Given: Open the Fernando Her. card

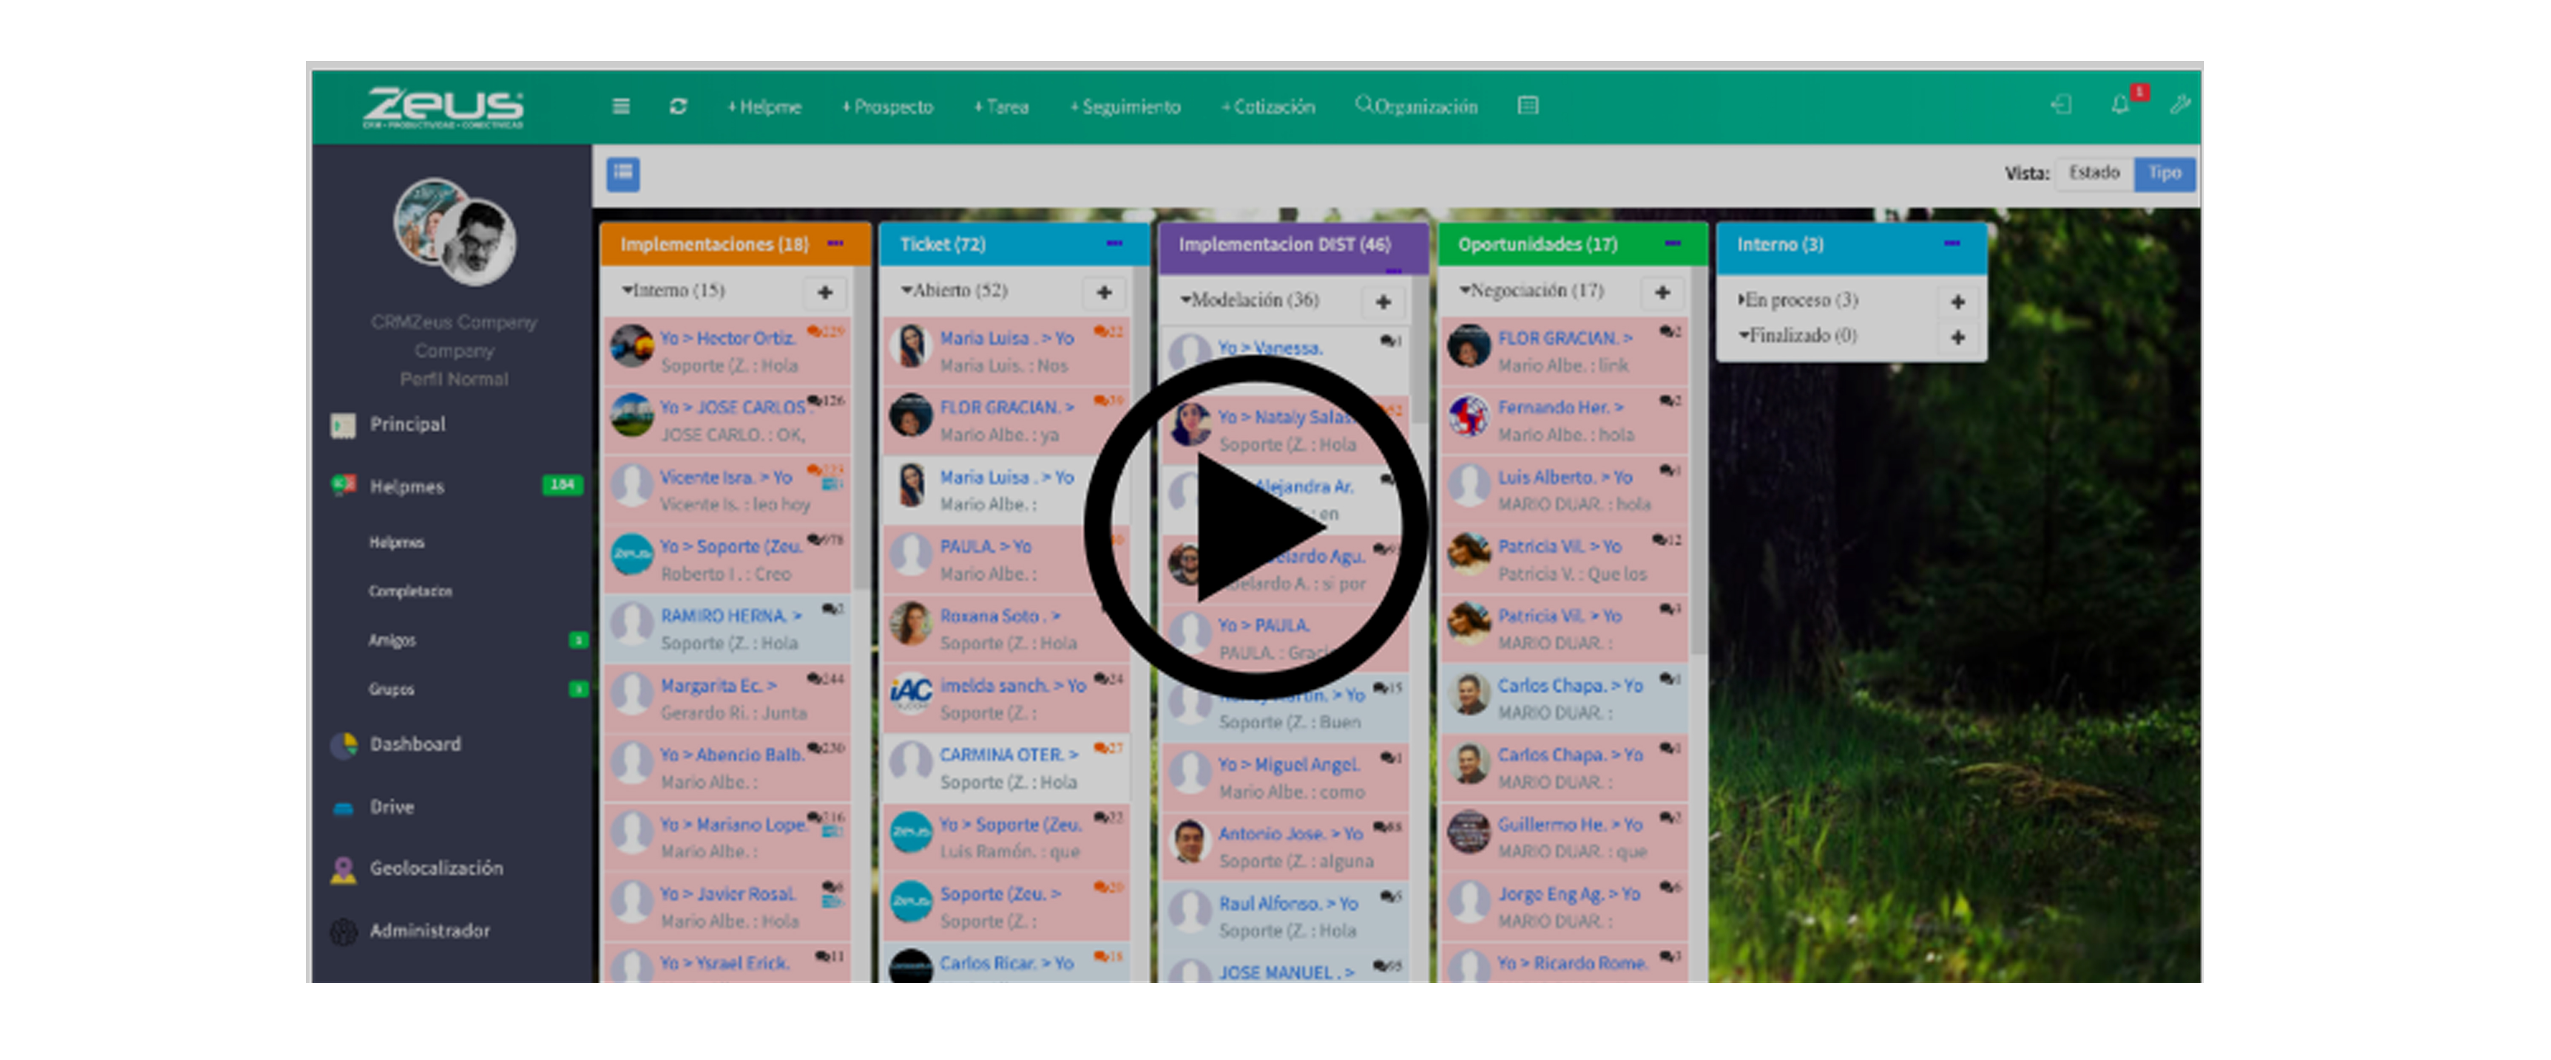Looking at the screenshot, I should (x=1565, y=421).
